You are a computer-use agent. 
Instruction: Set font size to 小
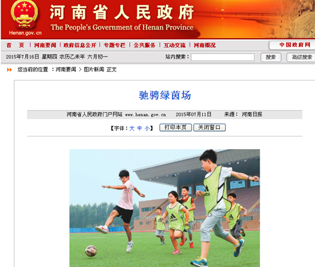(x=147, y=128)
